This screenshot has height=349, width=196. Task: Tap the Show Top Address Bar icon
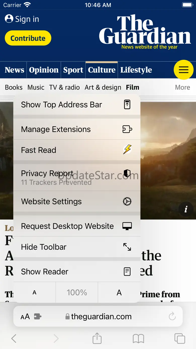pyautogui.click(x=127, y=104)
